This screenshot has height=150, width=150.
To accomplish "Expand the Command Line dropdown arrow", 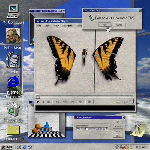I will coord(107,129).
